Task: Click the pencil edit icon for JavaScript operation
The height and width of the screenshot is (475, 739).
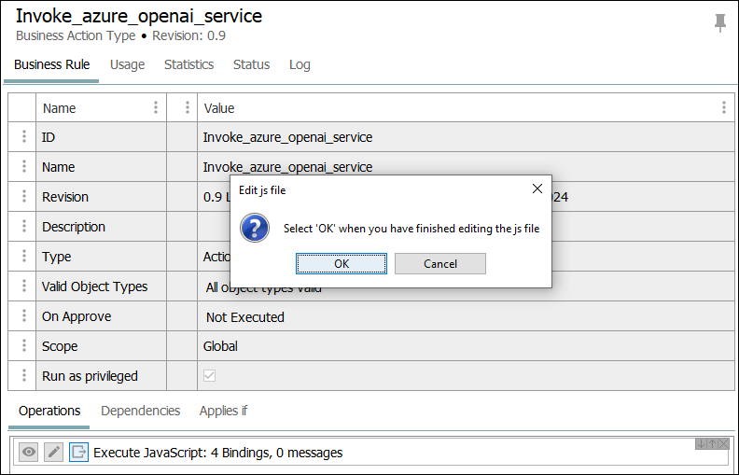Action: (x=54, y=453)
